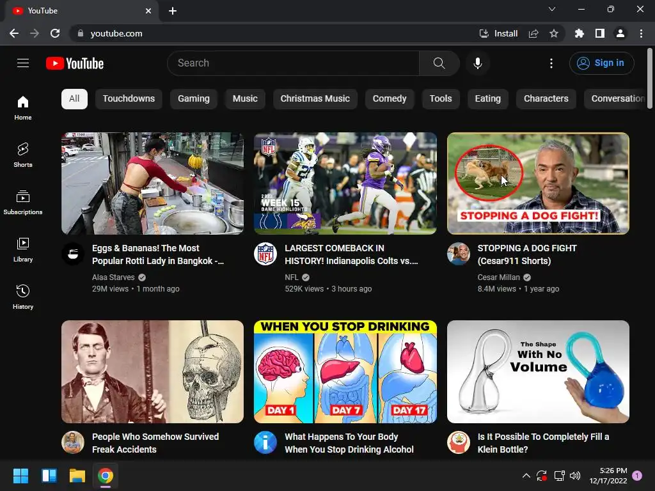Open the NFL channel avatar
The image size is (655, 491).
(265, 253)
